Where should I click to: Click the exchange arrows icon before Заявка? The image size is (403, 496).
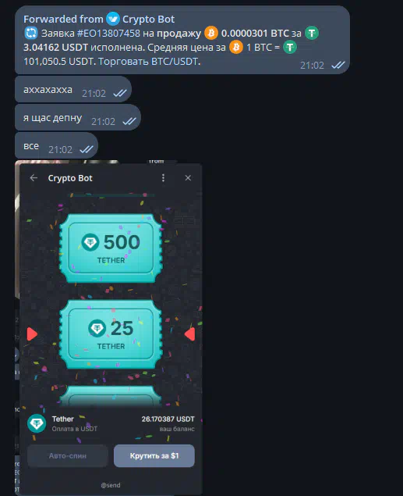[30, 33]
